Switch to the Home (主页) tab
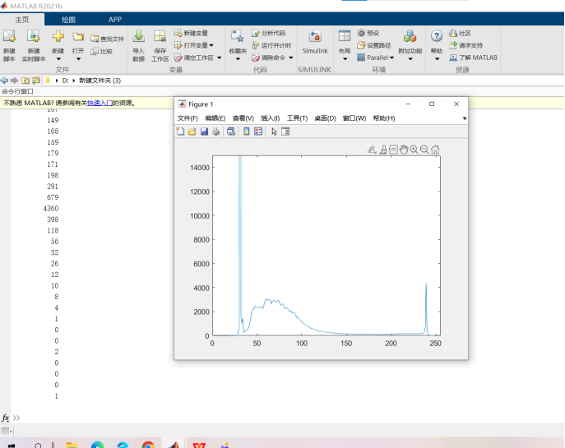This screenshot has width=565, height=448. pyautogui.click(x=22, y=20)
